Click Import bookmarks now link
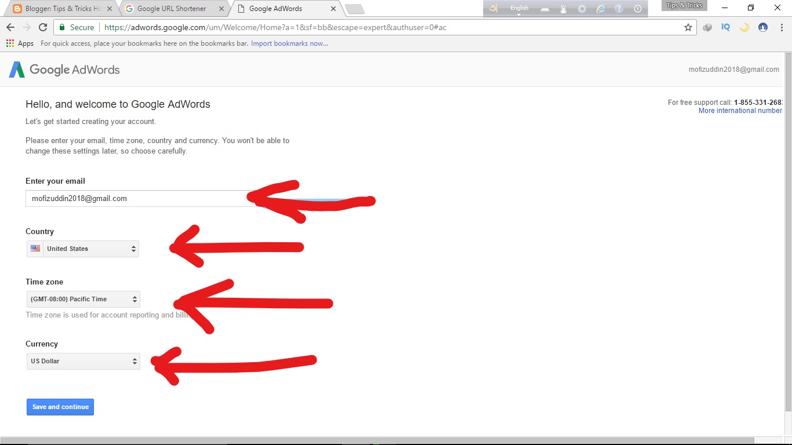This screenshot has width=792, height=445. point(289,43)
